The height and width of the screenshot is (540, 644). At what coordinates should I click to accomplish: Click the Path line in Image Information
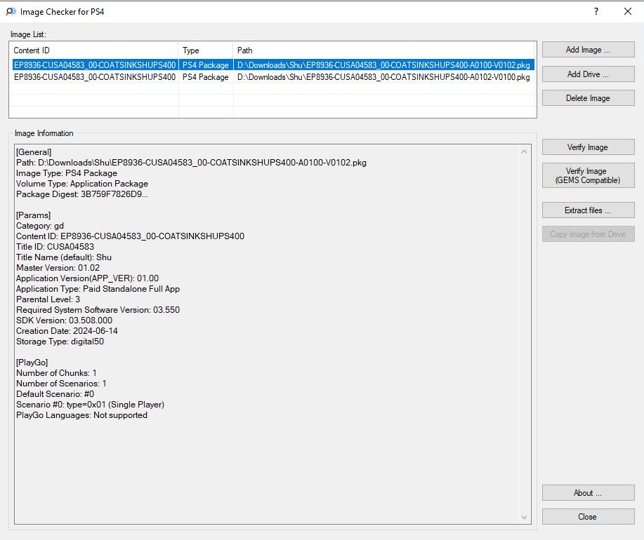(191, 163)
